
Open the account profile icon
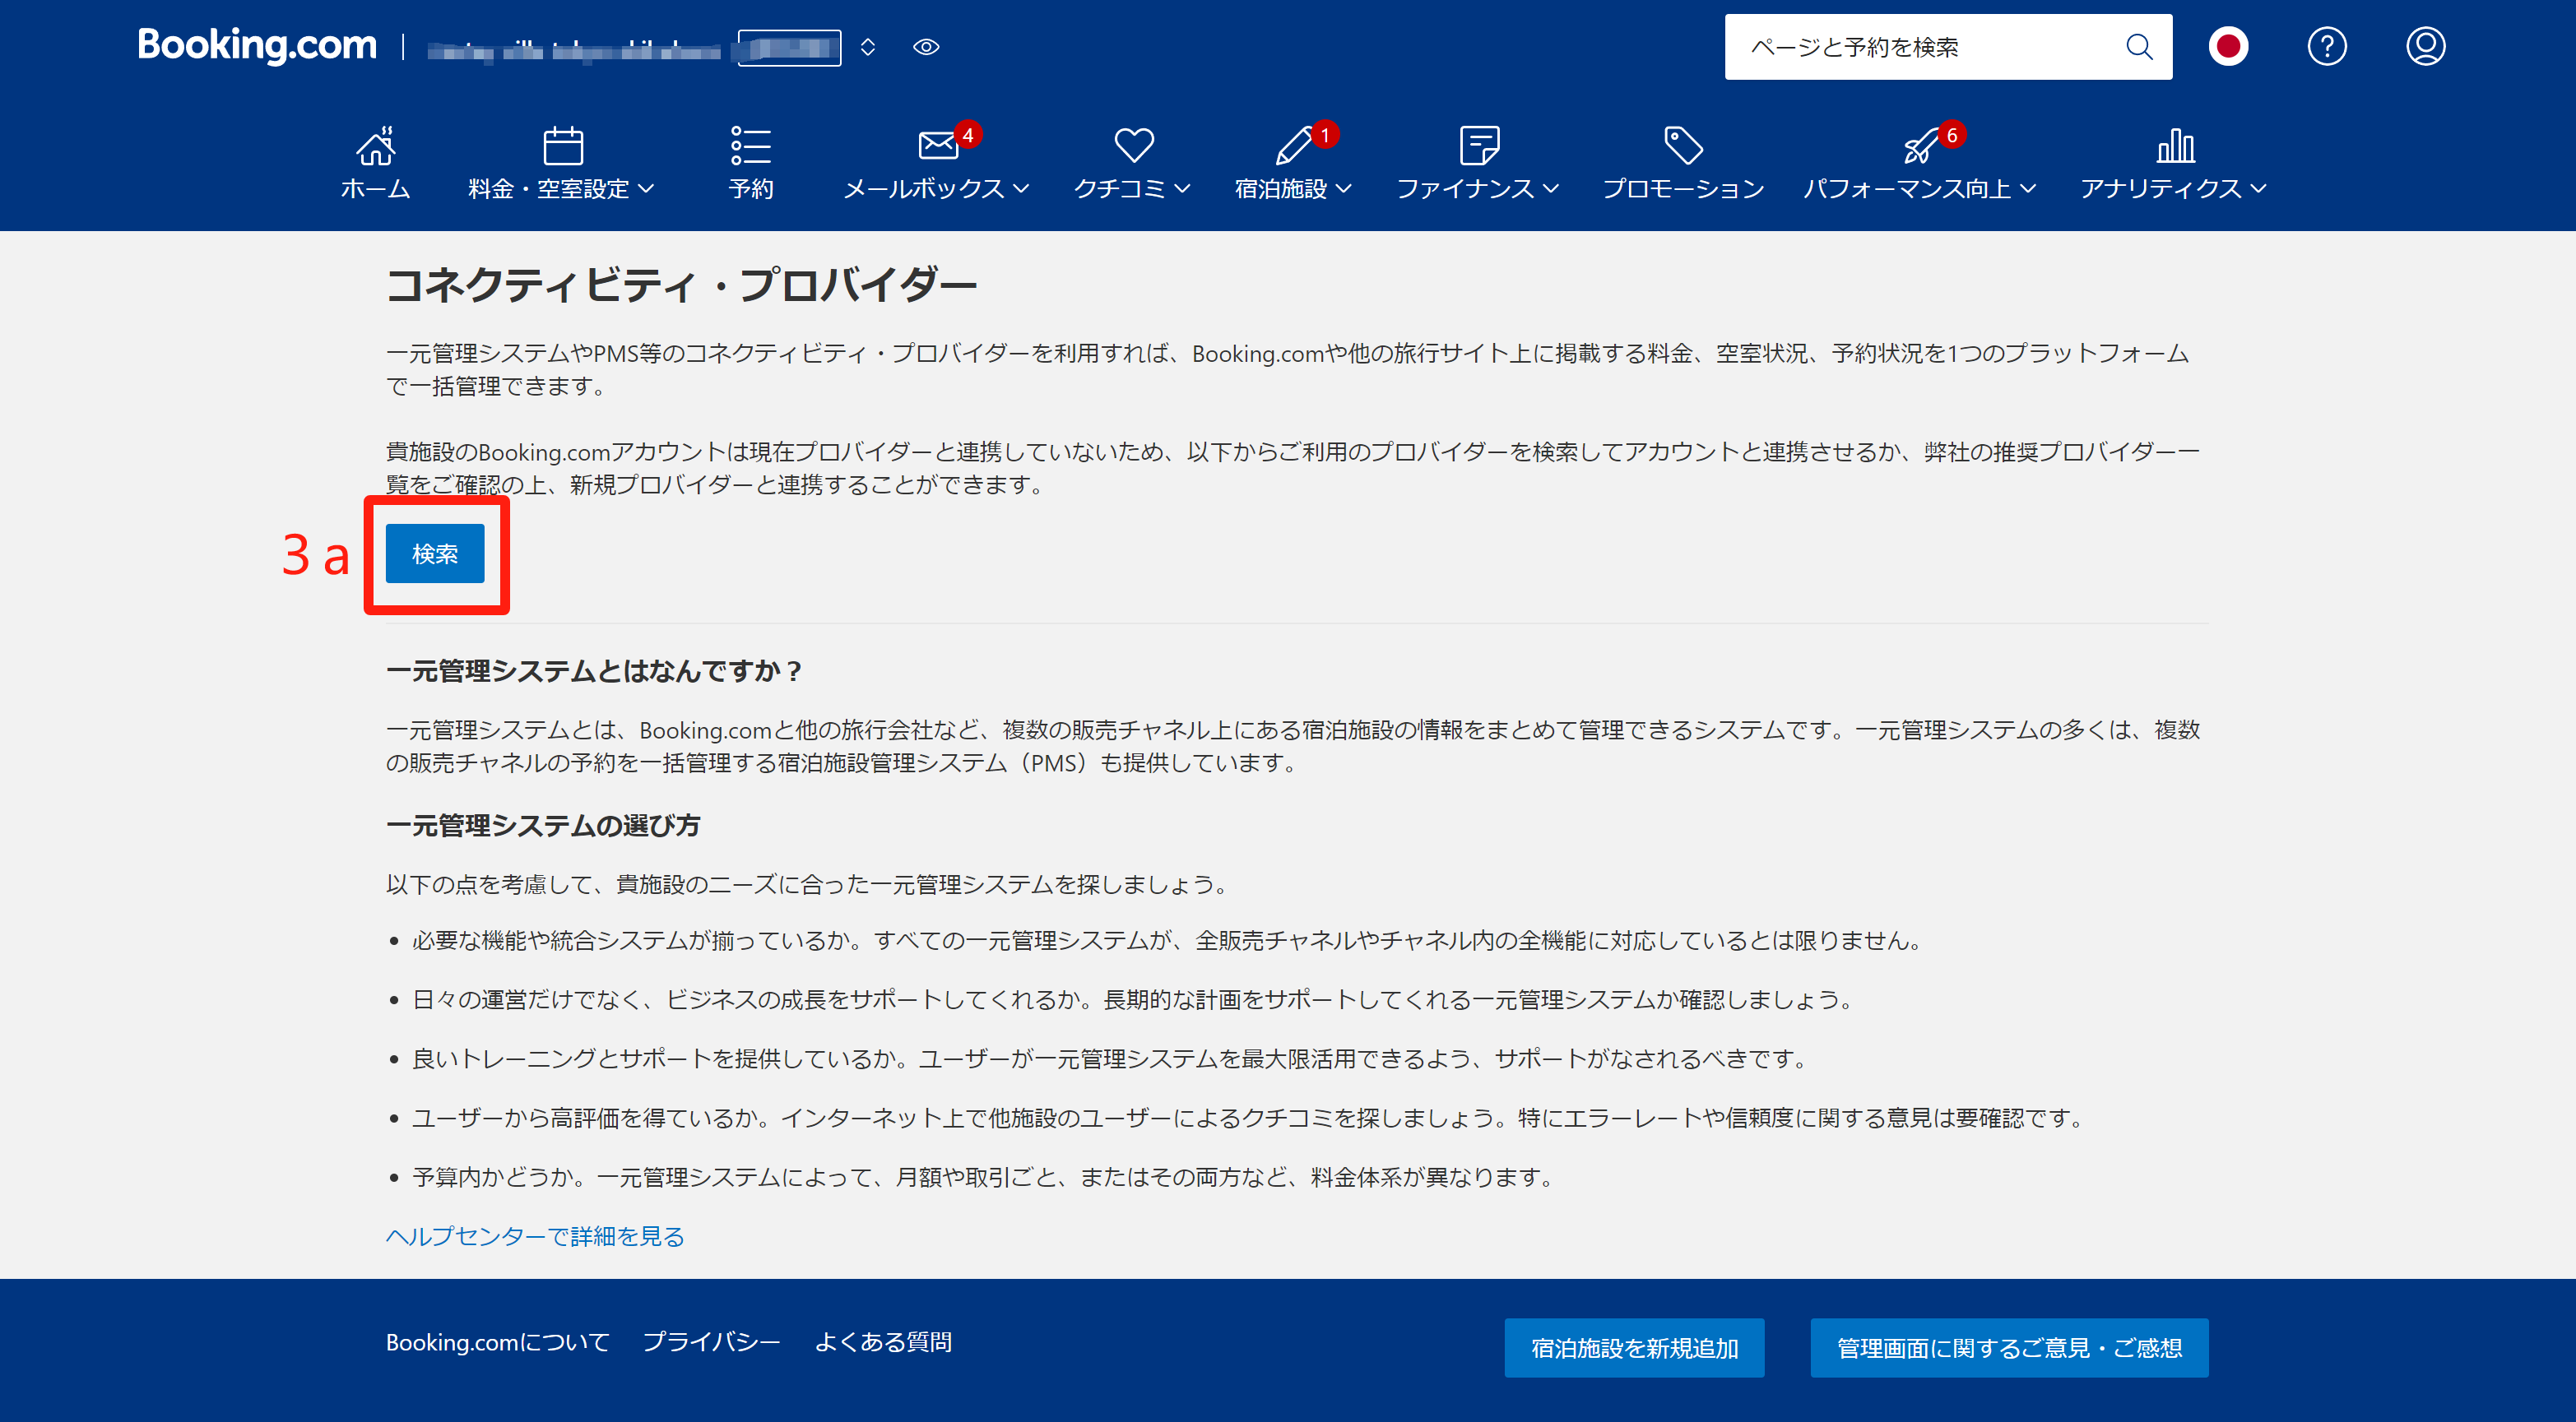2425,47
